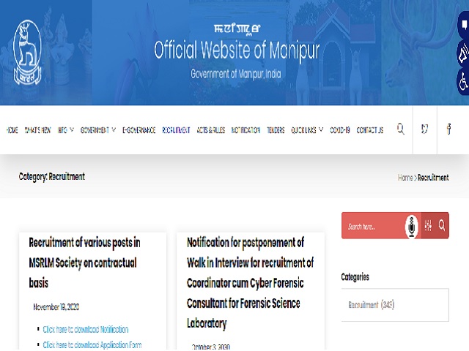The height and width of the screenshot is (351, 469).
Task: Open the search magnifier in navigation bar
Action: pyautogui.click(x=401, y=129)
